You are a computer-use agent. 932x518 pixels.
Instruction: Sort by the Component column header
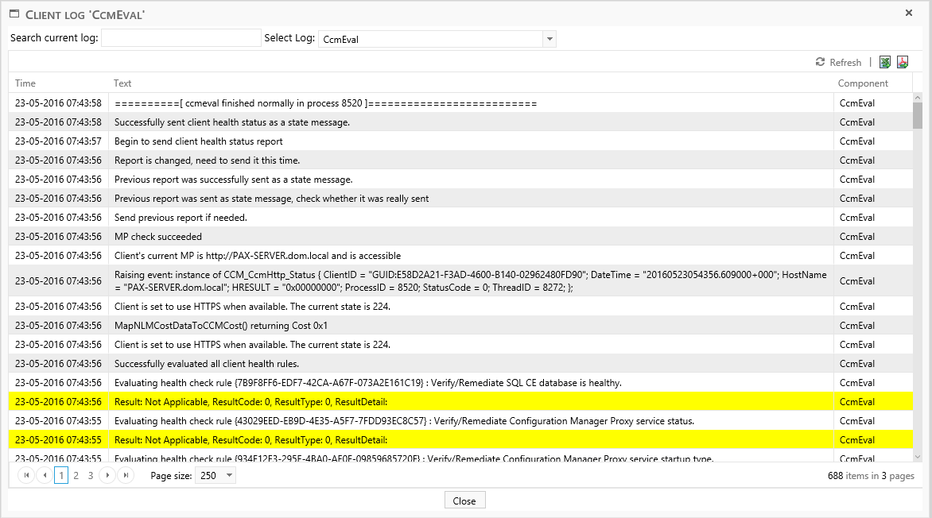pos(863,83)
